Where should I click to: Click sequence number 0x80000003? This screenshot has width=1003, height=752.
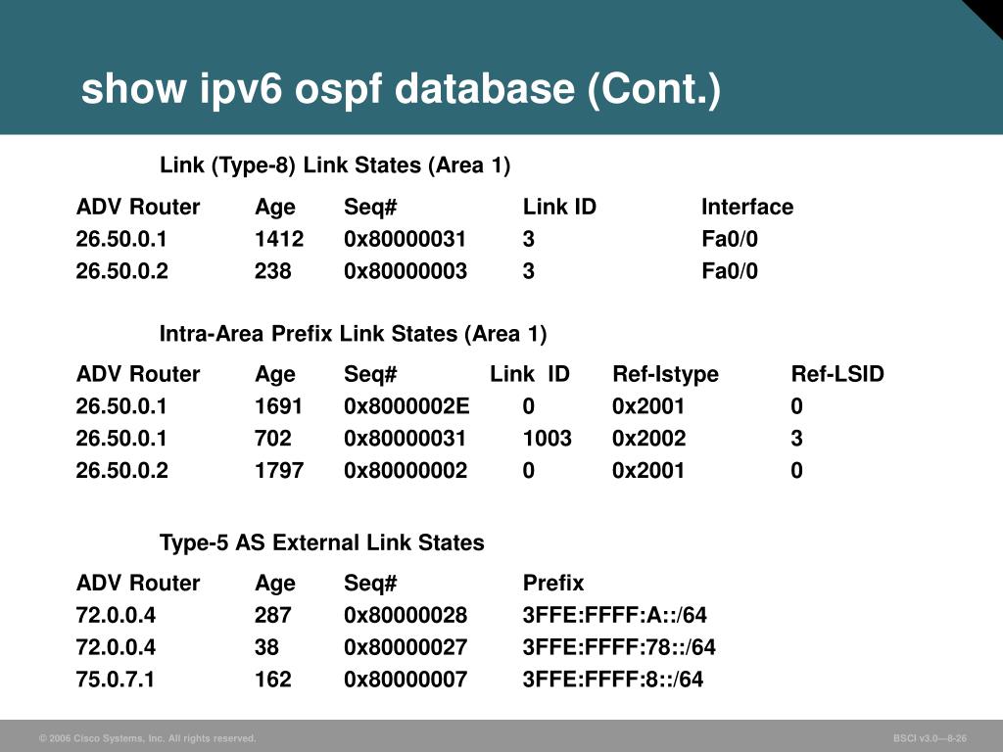point(406,271)
